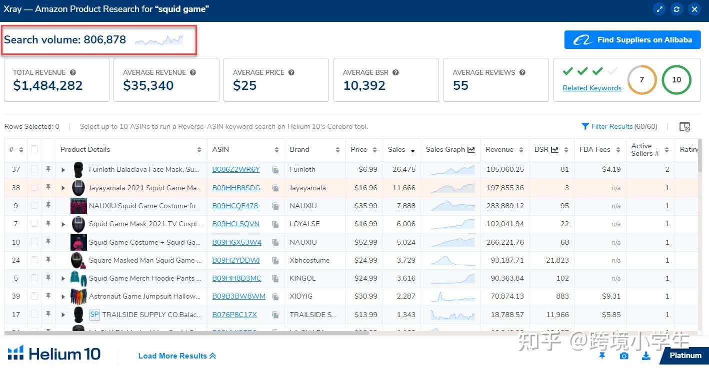Screen dimensions: 709x371
Task: Open Total Revenue help tooltip icon
Action: click(73, 72)
